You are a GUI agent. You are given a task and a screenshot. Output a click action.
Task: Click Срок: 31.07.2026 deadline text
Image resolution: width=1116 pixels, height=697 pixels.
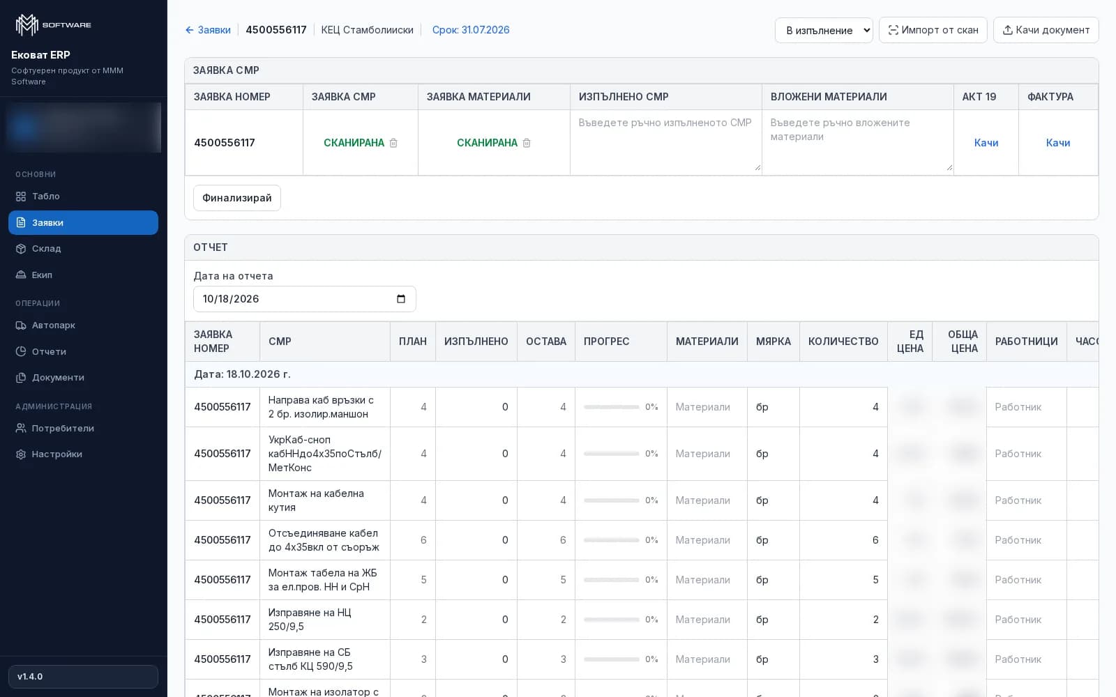471,30
